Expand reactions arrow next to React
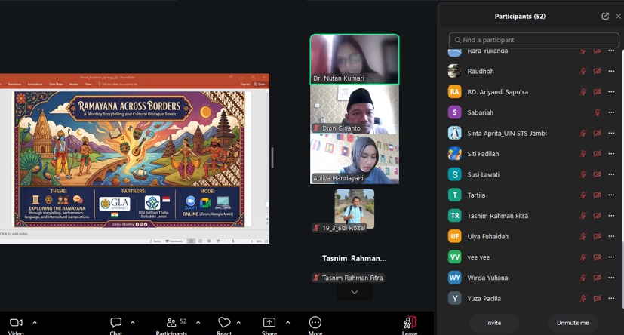 (238, 323)
